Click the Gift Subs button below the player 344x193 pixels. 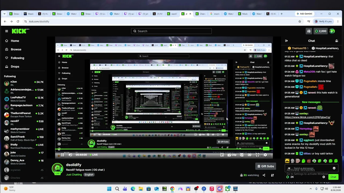click(266, 166)
